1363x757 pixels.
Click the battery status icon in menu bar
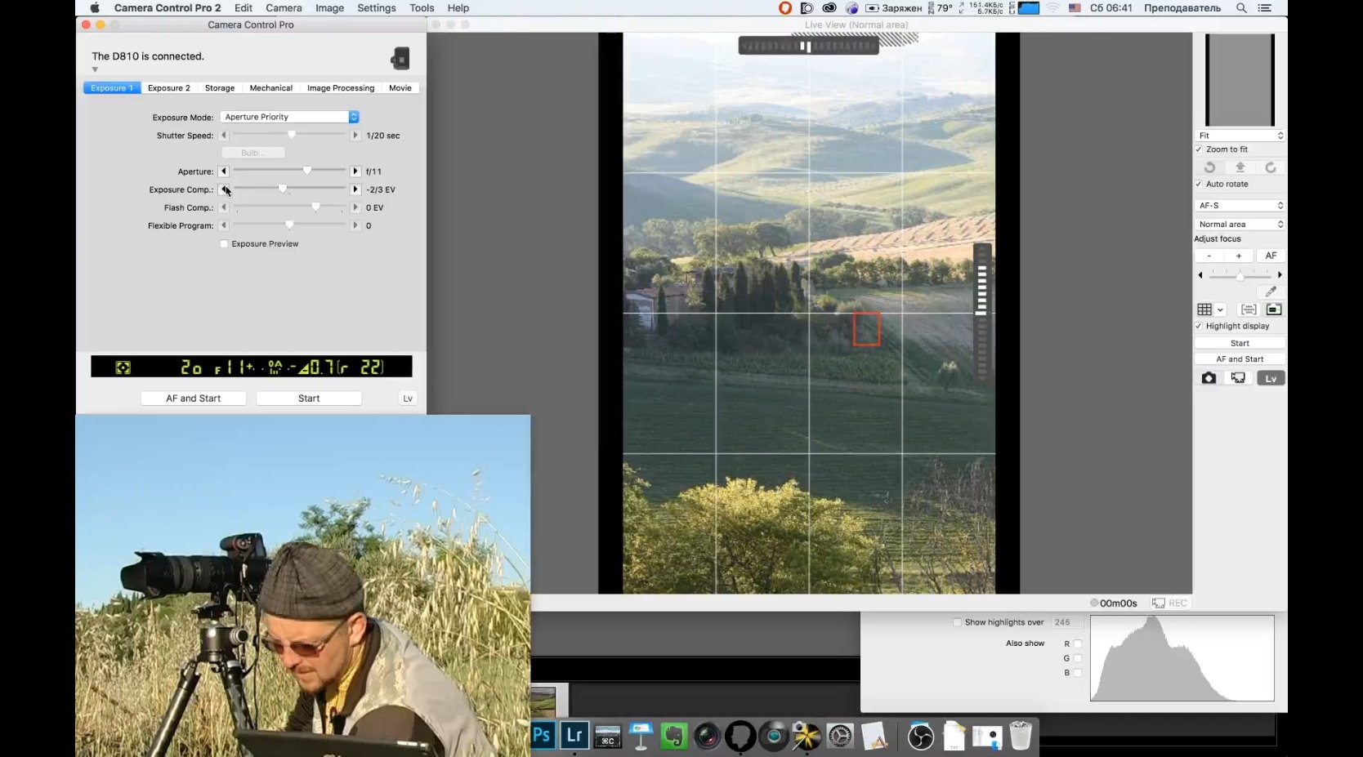(872, 8)
